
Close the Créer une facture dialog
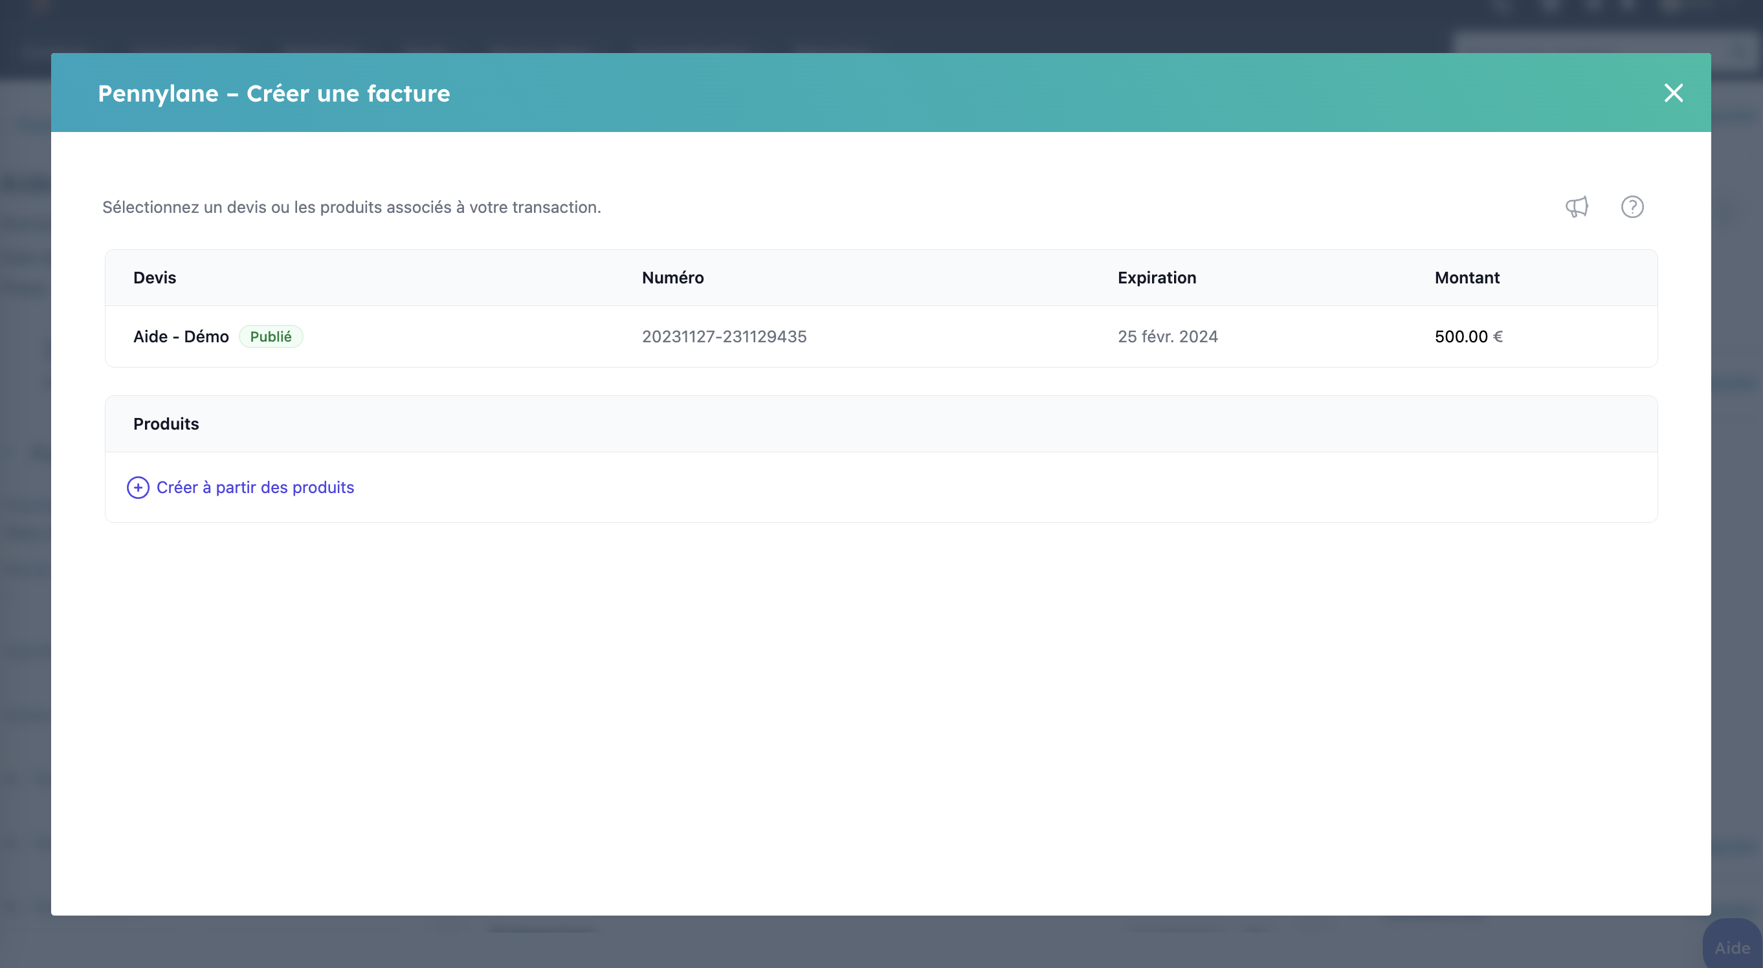tap(1672, 93)
